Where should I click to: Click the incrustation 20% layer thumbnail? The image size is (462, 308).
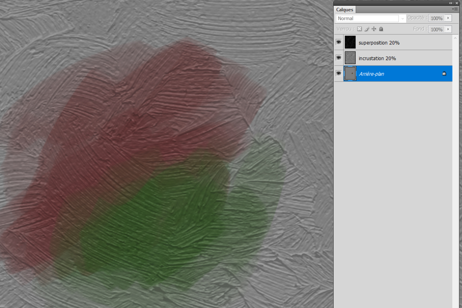[x=350, y=58]
